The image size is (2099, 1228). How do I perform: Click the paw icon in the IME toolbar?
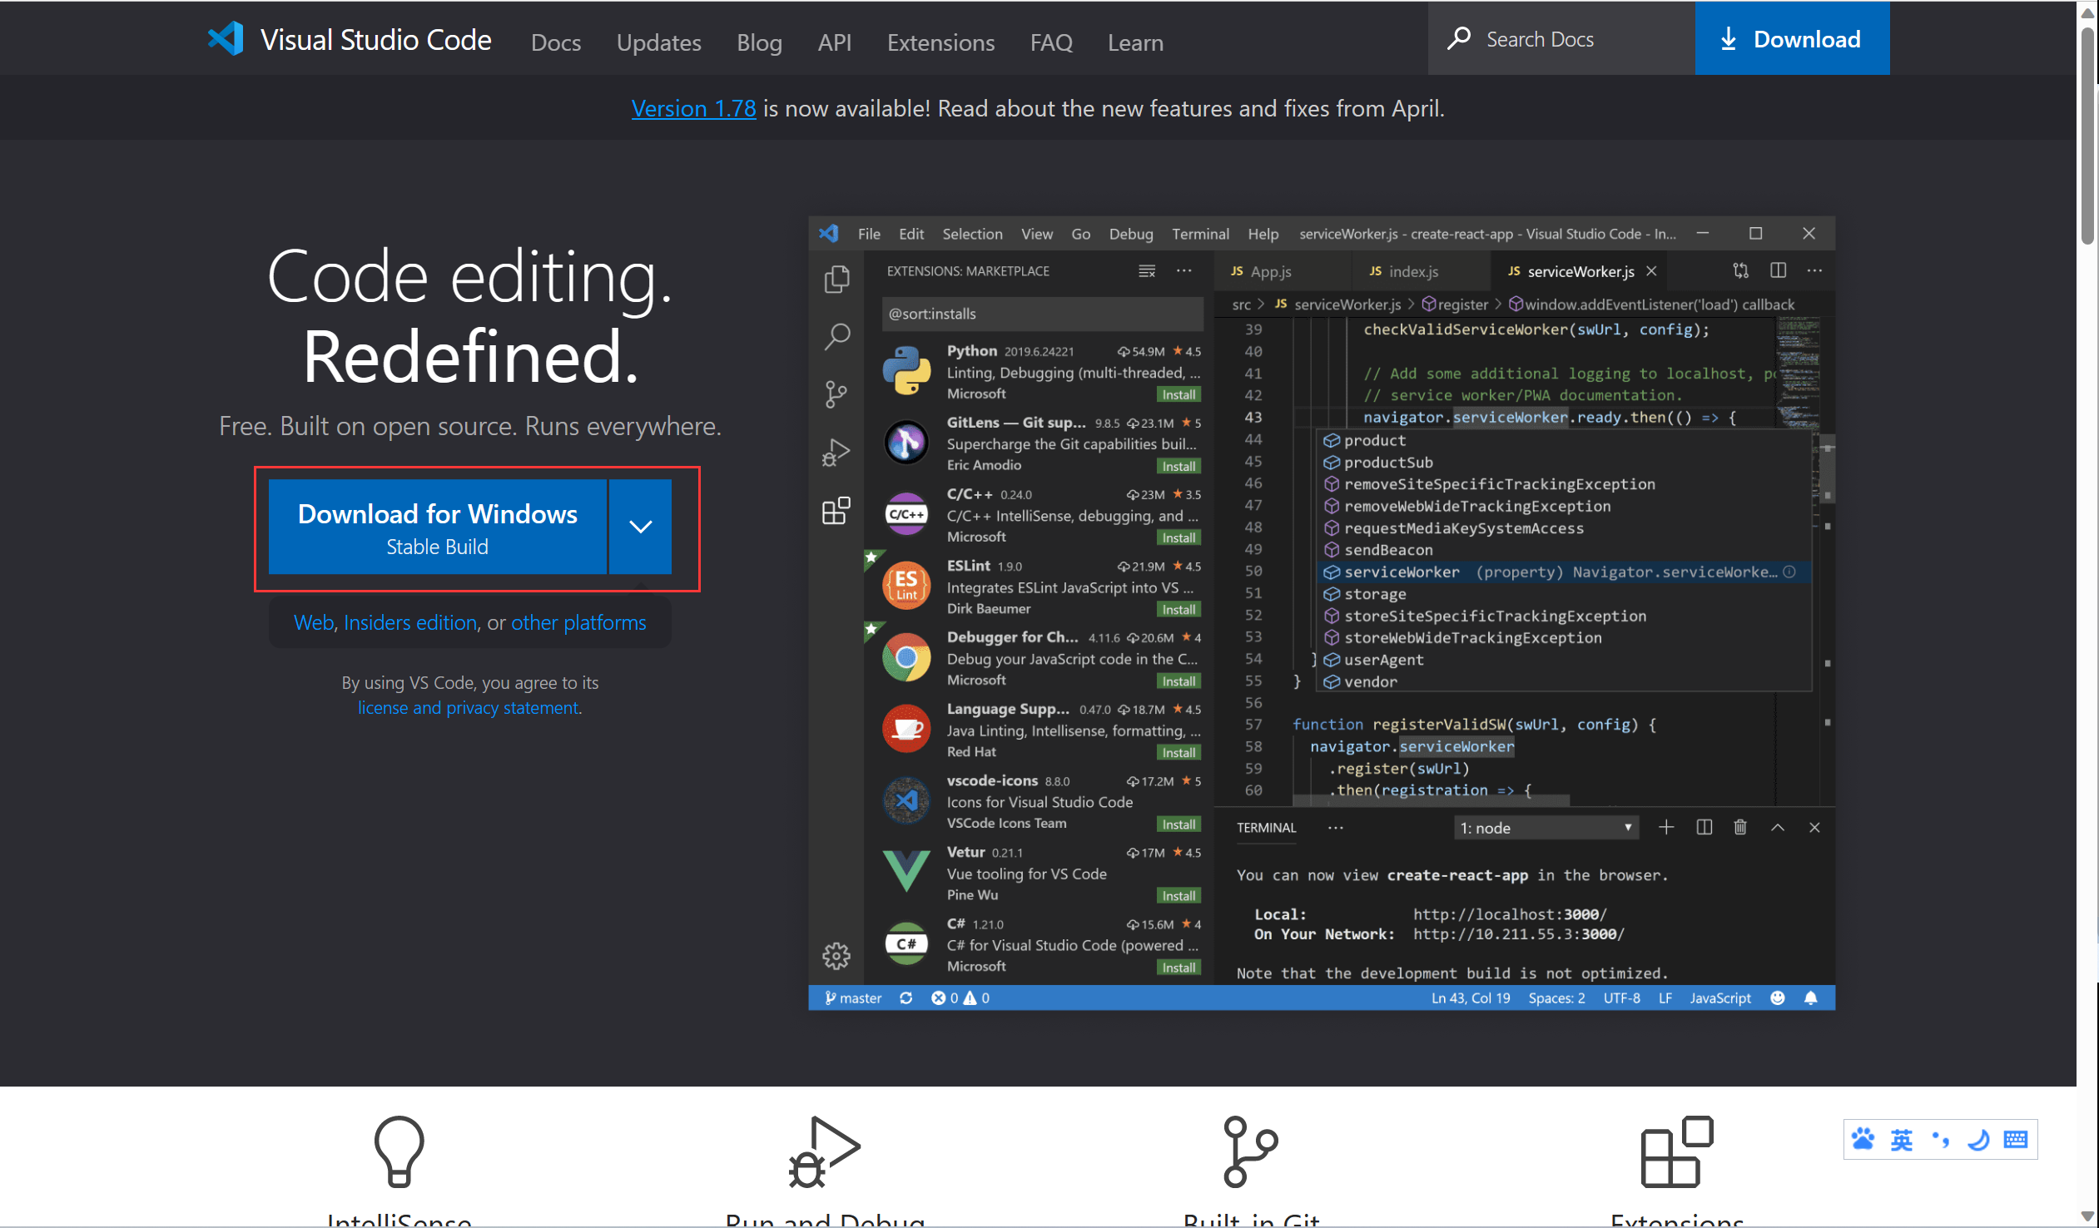coord(1863,1139)
